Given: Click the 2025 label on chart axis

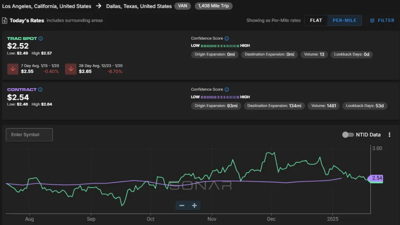Looking at the screenshot, I should click(332, 219).
